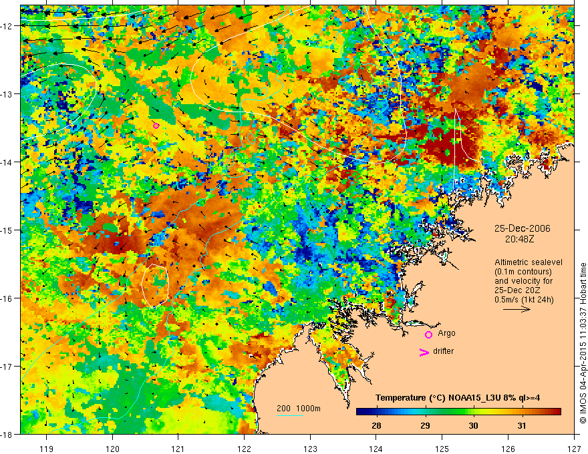Click the magenta drifter arrowhead in the legend

coord(424,352)
